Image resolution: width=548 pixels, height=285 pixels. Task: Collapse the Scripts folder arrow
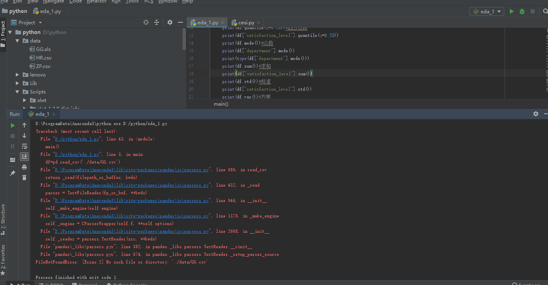[17, 92]
